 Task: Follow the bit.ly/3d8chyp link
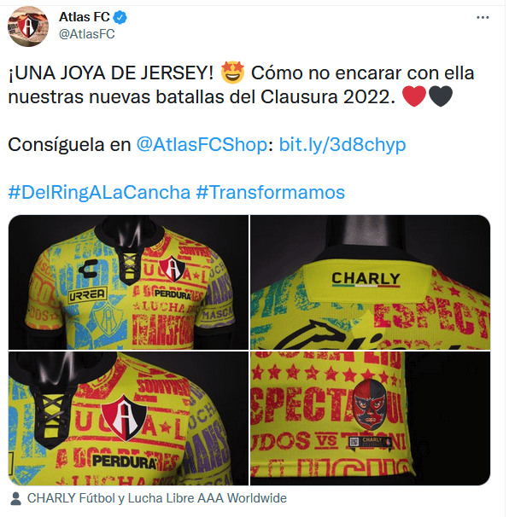pyautogui.click(x=342, y=145)
